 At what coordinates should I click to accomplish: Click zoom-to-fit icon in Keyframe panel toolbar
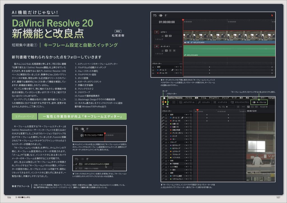[238, 107]
